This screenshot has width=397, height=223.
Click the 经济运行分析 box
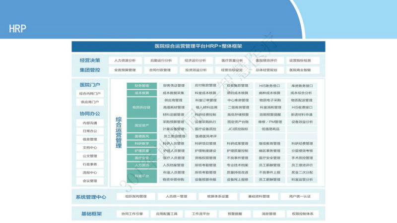point(196,60)
